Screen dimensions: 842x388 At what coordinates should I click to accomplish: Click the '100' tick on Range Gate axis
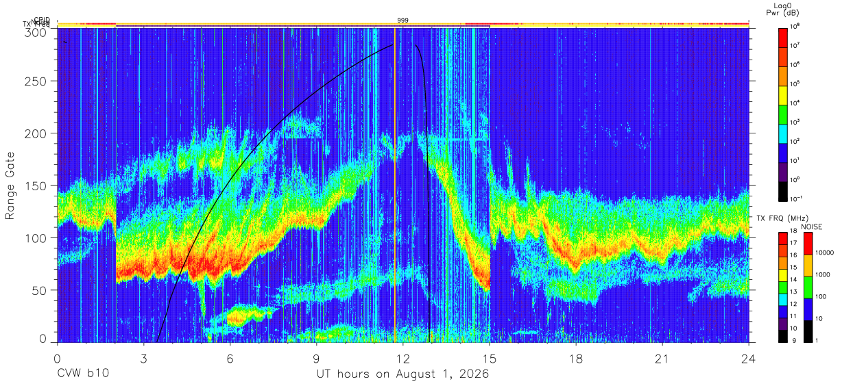coord(36,238)
